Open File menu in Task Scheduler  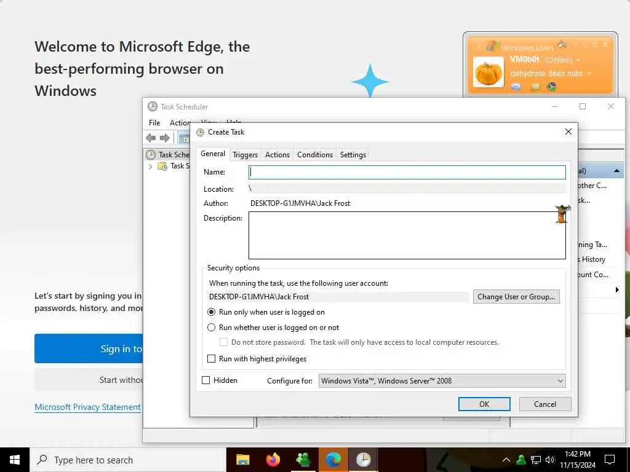pyautogui.click(x=154, y=123)
